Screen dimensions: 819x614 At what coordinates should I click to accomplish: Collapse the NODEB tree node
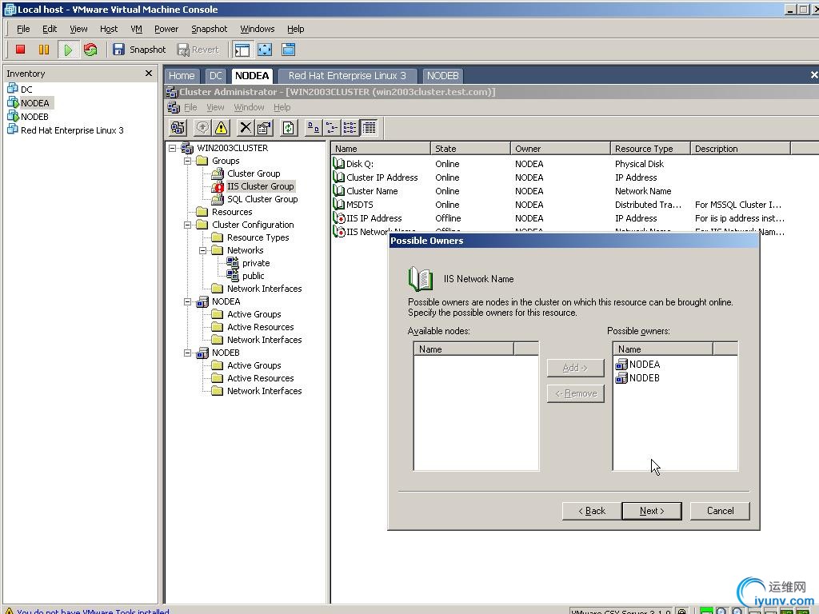pos(189,353)
